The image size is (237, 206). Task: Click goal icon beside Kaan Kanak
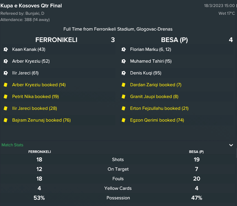click(x=6, y=49)
